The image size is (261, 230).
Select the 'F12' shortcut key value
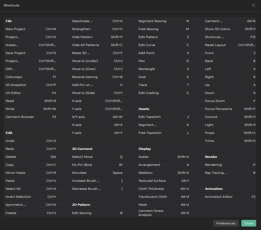[253, 37]
